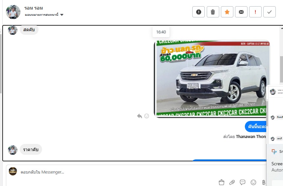Open saved replies speech bubble icon
The width and height of the screenshot is (283, 186).
242,182
